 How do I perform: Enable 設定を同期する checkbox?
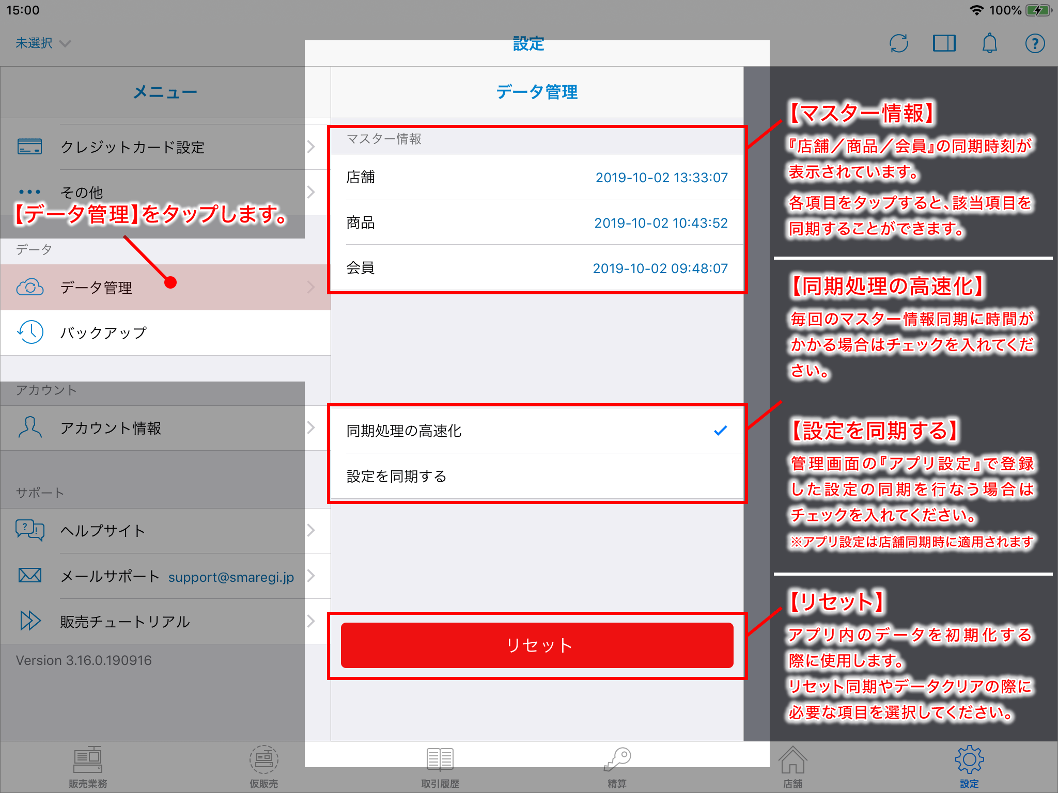pos(717,475)
